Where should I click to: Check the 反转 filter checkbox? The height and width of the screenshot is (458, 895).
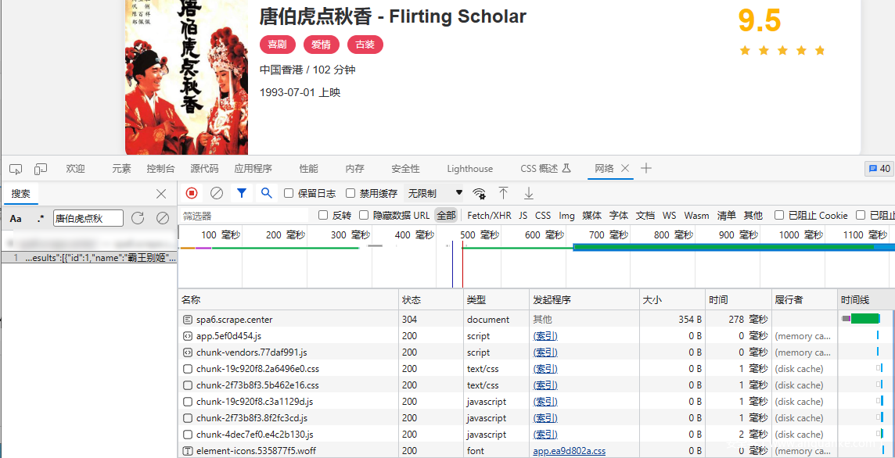pyautogui.click(x=323, y=215)
